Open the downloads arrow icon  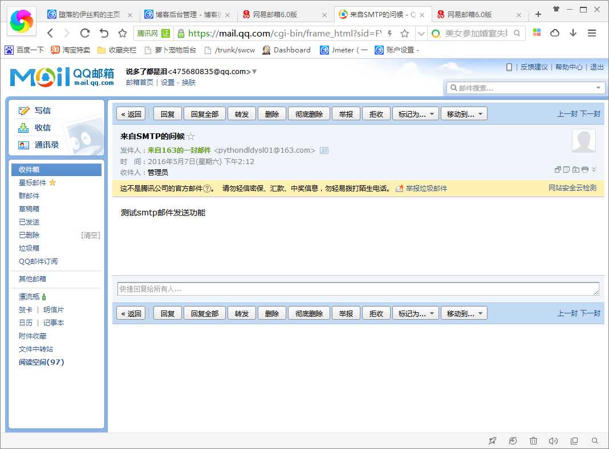coord(573,33)
